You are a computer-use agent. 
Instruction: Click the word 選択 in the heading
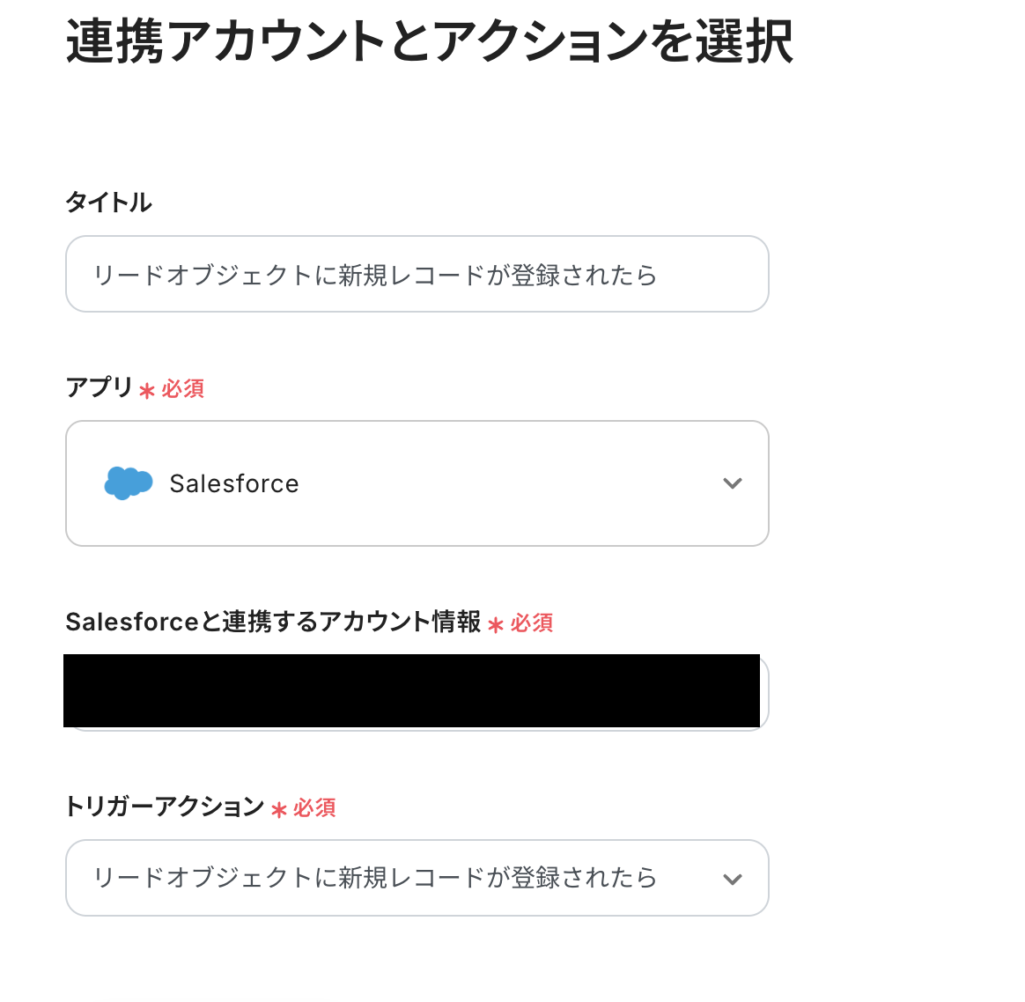(x=744, y=41)
